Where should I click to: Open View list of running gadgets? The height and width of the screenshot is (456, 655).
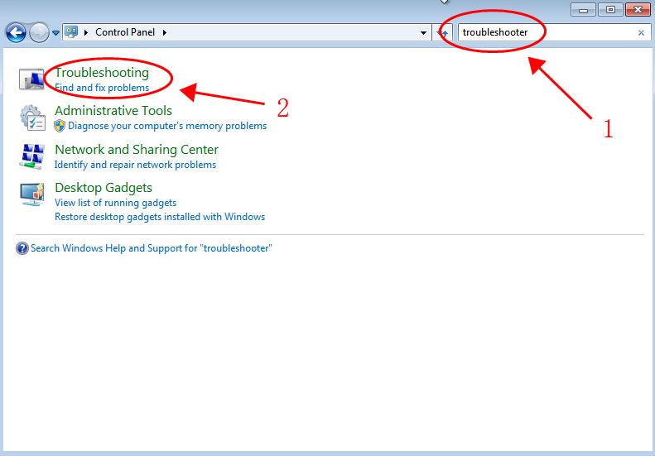115,203
